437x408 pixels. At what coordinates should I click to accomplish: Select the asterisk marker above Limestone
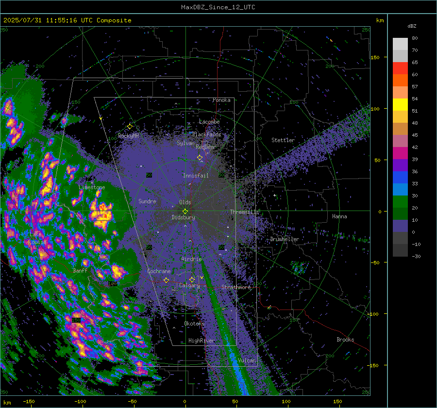click(92, 183)
